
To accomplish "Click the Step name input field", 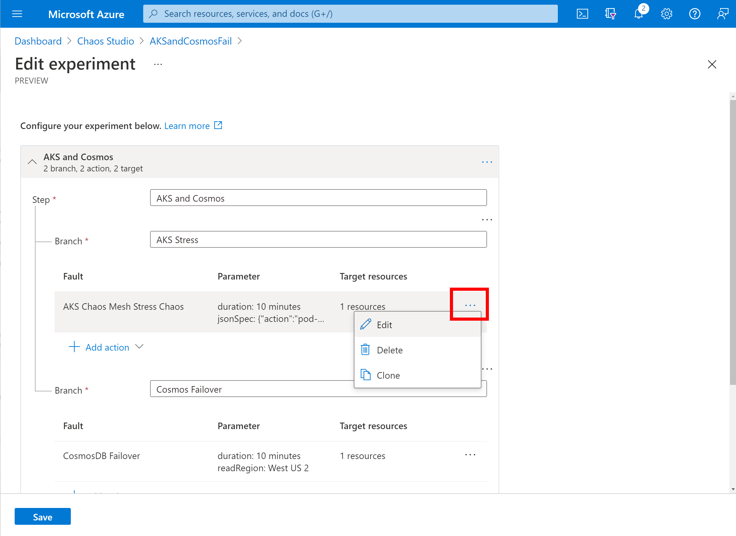I will [319, 198].
